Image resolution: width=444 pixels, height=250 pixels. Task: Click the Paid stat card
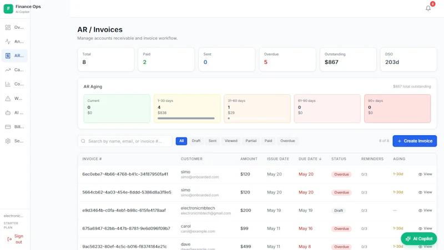[166, 59]
